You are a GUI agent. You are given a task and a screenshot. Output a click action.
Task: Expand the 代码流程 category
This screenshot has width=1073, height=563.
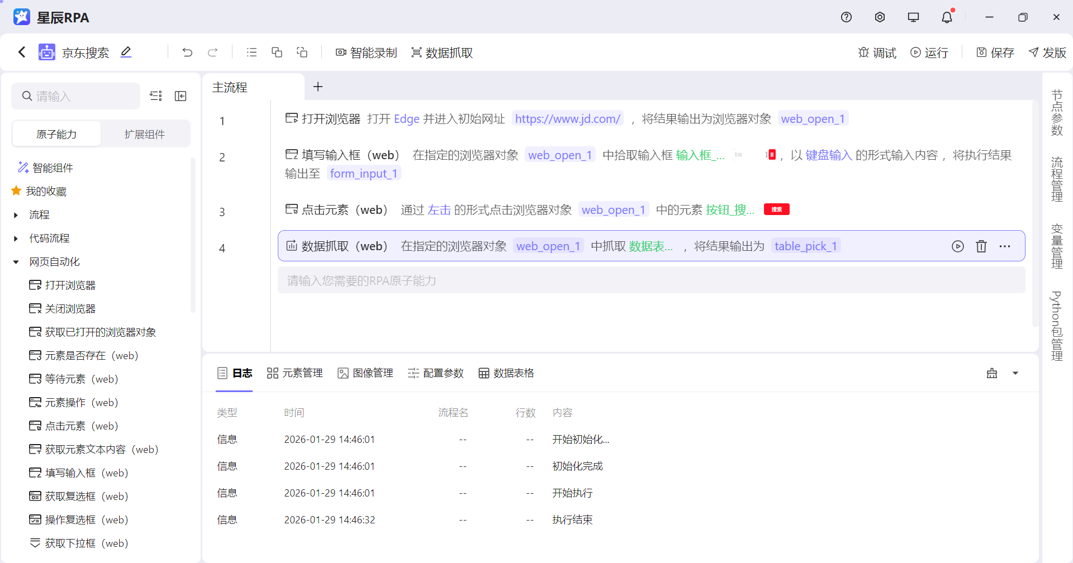click(15, 237)
